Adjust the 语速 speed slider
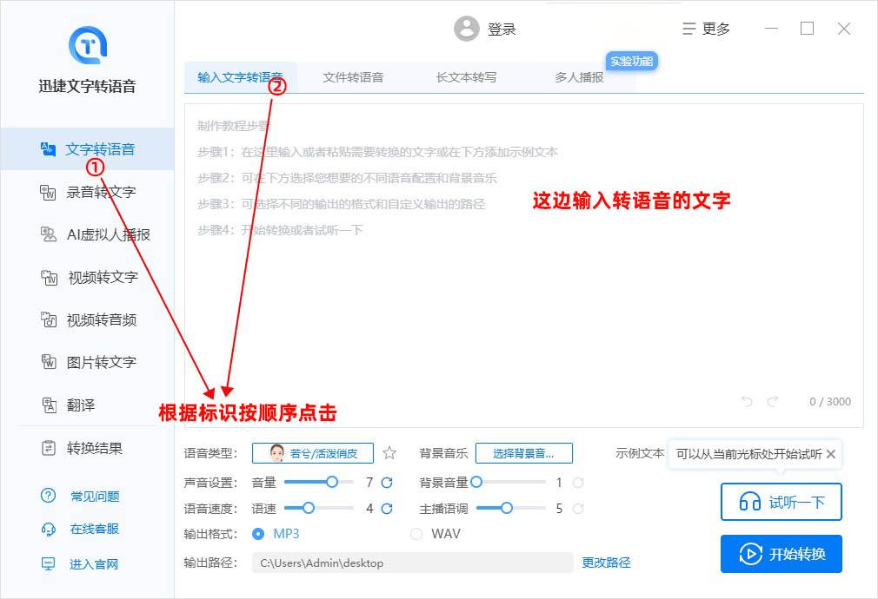The width and height of the screenshot is (878, 599). (319, 509)
